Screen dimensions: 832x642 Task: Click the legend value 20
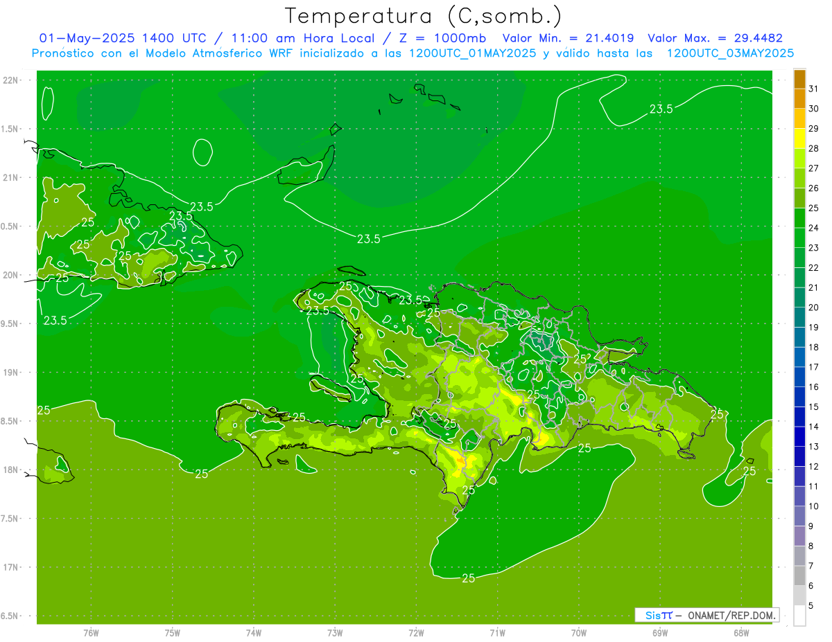(x=813, y=307)
